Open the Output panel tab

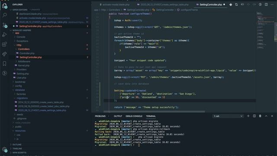[x=118, y=116]
